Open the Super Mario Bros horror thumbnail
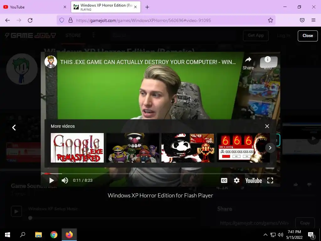The image size is (321, 241). (188, 148)
